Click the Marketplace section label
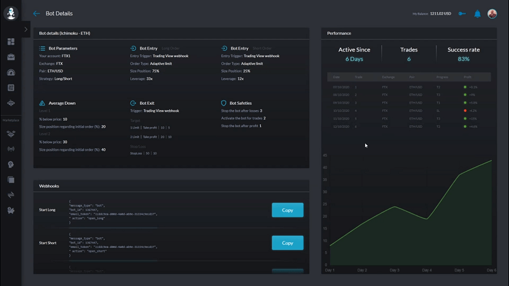The width and height of the screenshot is (509, 286). click(x=11, y=120)
